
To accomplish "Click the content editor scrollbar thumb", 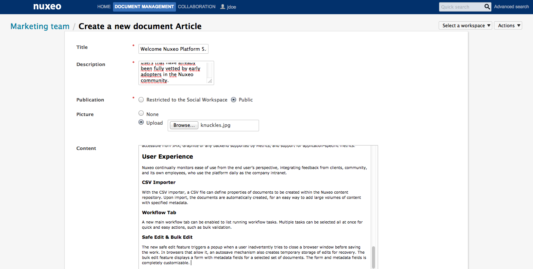I will click(373, 257).
